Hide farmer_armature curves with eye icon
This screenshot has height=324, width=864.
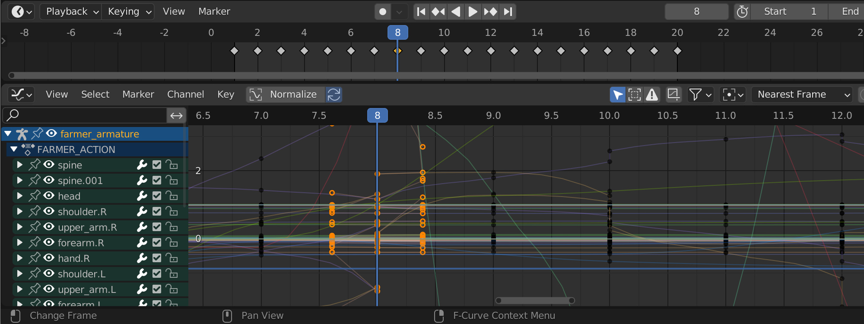51,133
